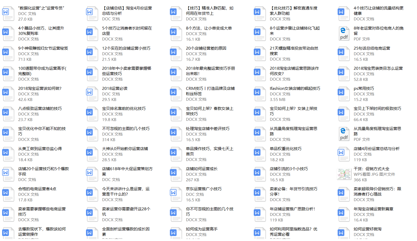Viewport: 417px width, 241px height.
Task: Click file name 宝贝如何上架？春款女装上架技巧
Action: [x=210, y=111]
